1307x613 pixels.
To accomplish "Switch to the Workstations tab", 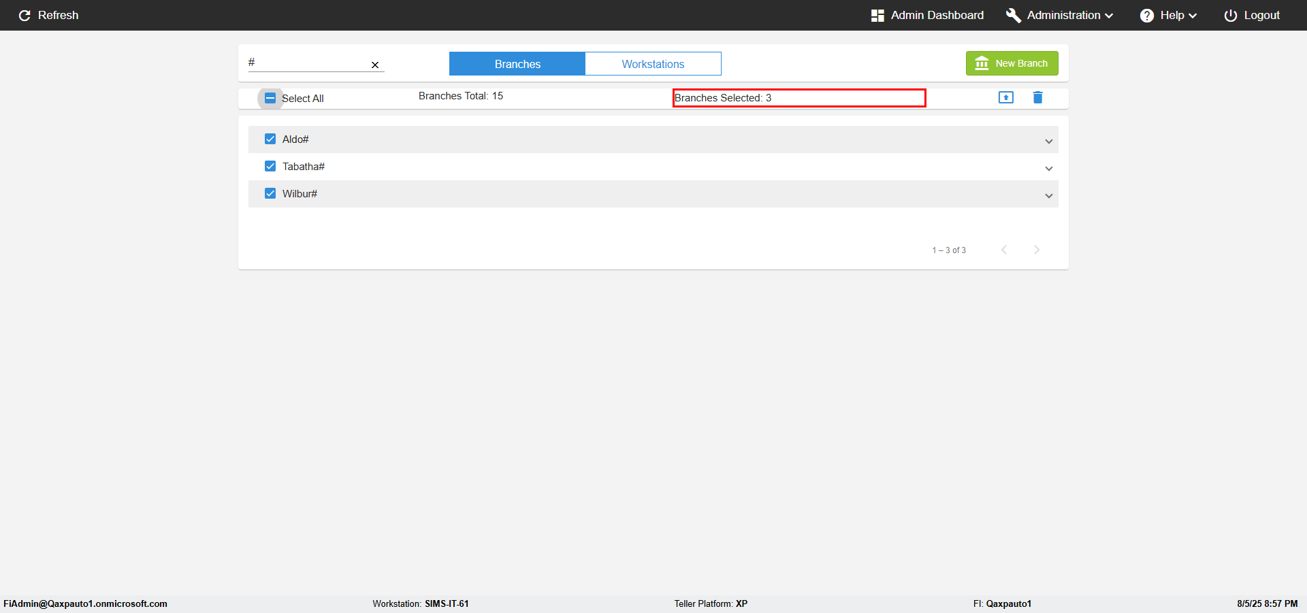I will pyautogui.click(x=653, y=64).
